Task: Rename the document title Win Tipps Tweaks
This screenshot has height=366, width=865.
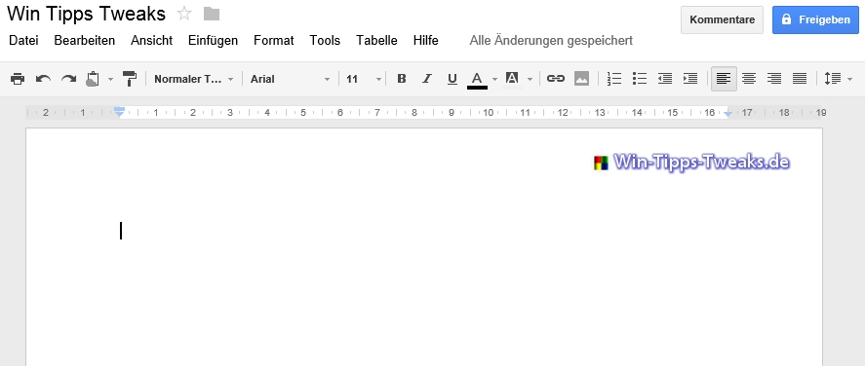Action: [x=86, y=14]
